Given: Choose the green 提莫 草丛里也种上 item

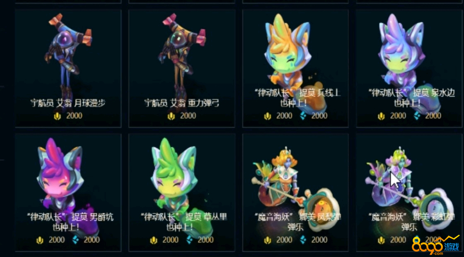Looking at the screenshot, I should (x=182, y=192).
